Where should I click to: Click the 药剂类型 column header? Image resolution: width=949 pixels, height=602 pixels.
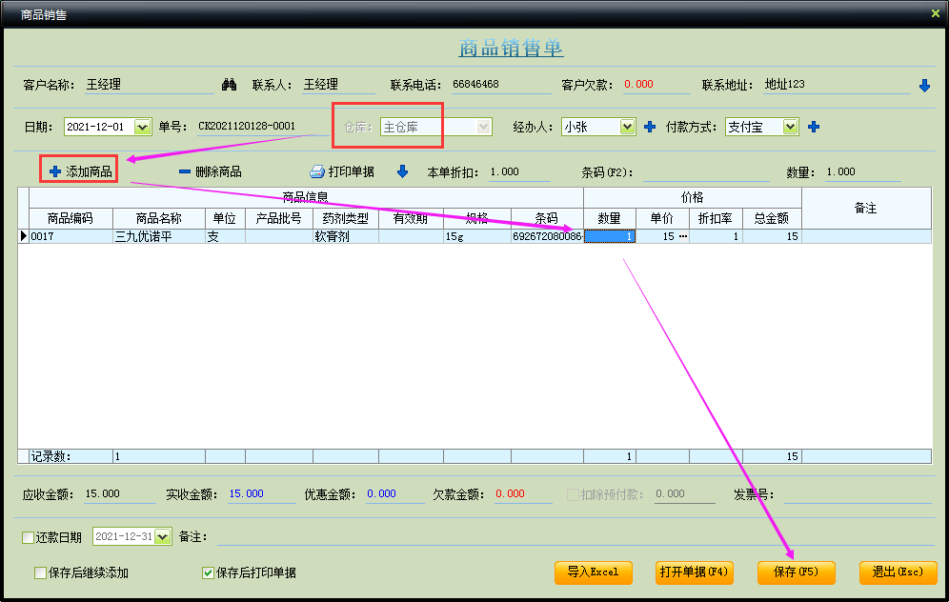346,218
